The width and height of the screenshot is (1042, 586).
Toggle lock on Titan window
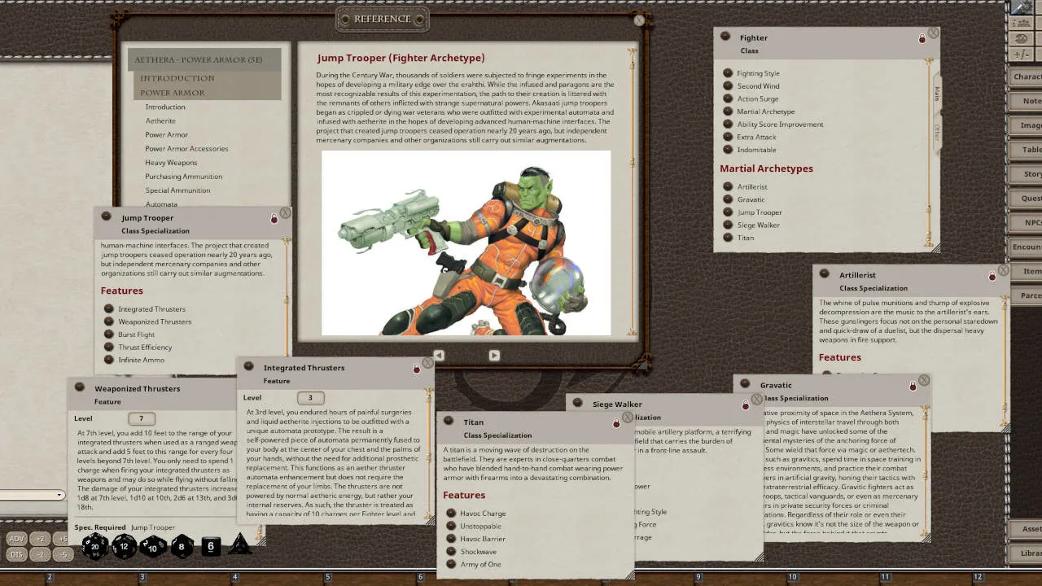pyautogui.click(x=615, y=423)
